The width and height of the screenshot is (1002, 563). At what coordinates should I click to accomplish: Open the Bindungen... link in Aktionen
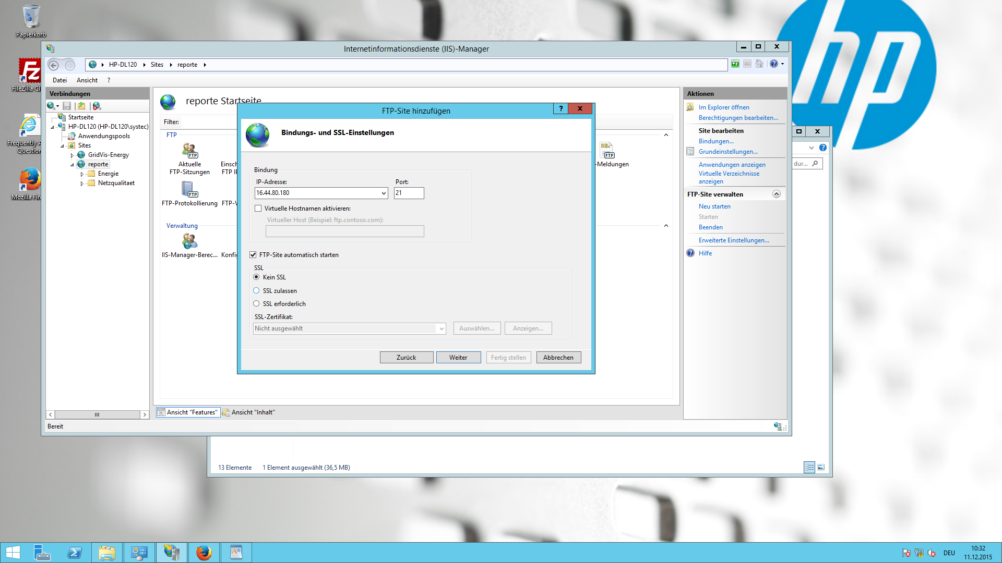(715, 141)
